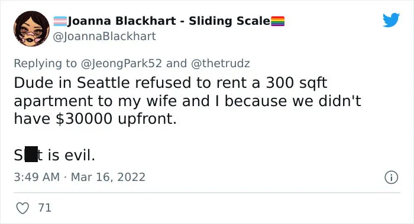
Task: Click the "300 sqft" text in the tweet
Action: point(296,83)
